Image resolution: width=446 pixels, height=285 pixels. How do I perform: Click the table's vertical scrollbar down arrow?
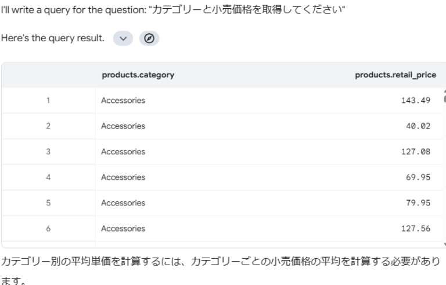pos(444,245)
